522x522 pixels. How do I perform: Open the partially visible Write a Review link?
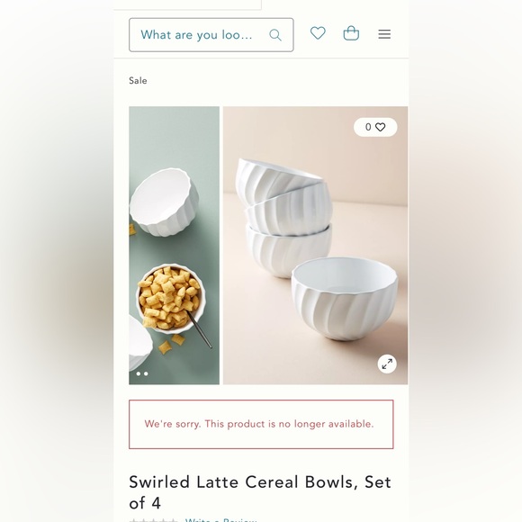[221, 519]
